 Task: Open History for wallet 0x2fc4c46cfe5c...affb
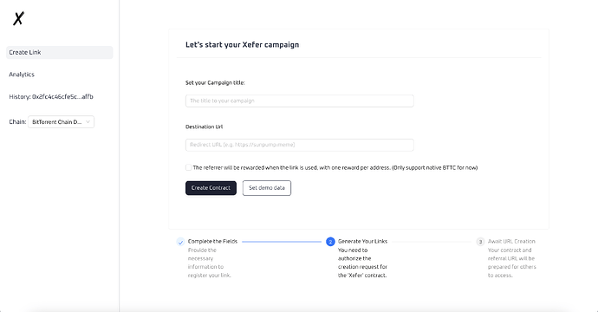tap(51, 96)
